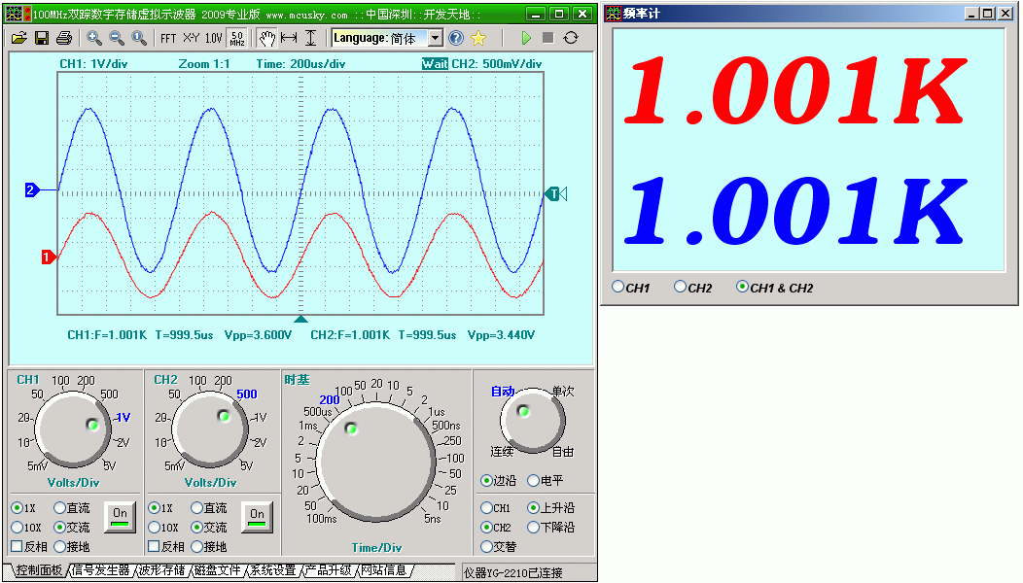Start acquisition with the green play button
Screen dimensions: 1023x583
point(525,38)
